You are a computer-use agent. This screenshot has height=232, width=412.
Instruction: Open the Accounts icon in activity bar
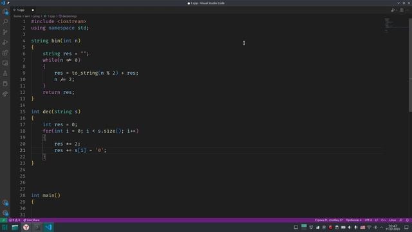pyautogui.click(x=5, y=202)
